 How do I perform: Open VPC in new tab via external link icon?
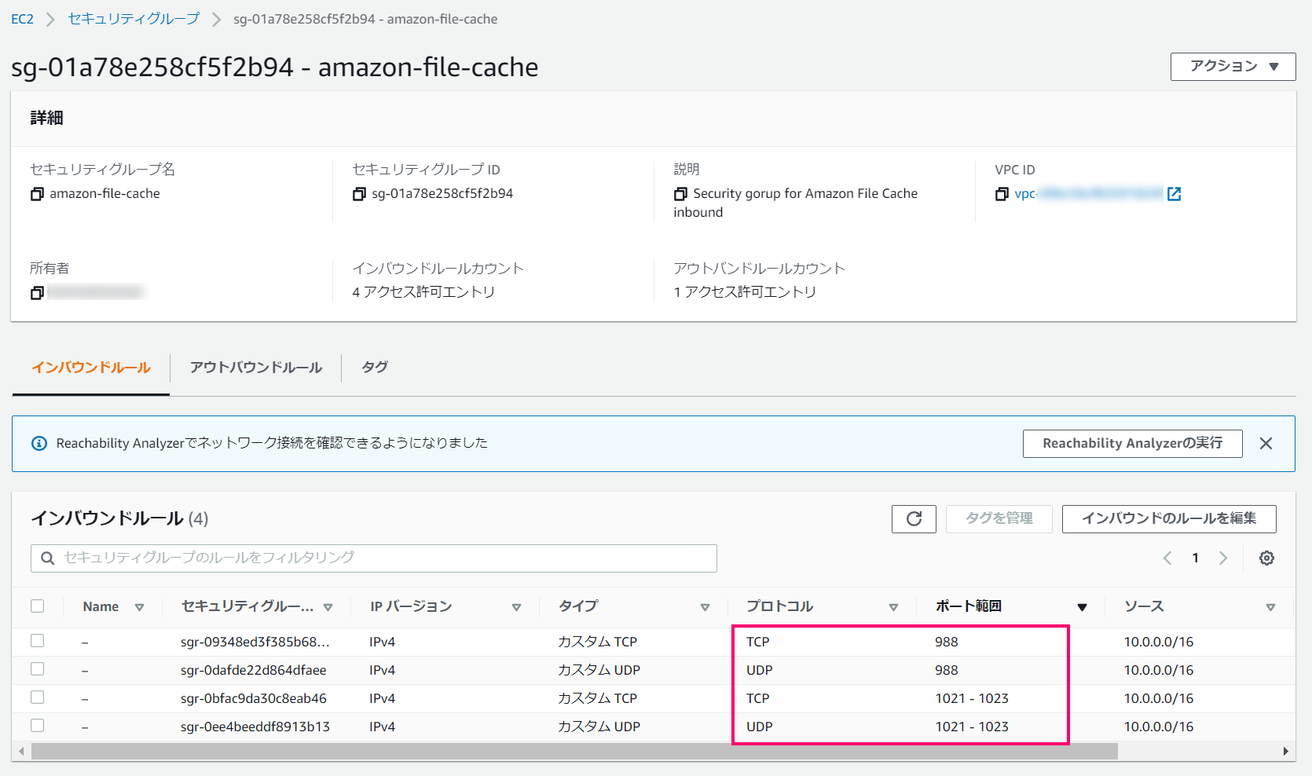[x=1175, y=194]
